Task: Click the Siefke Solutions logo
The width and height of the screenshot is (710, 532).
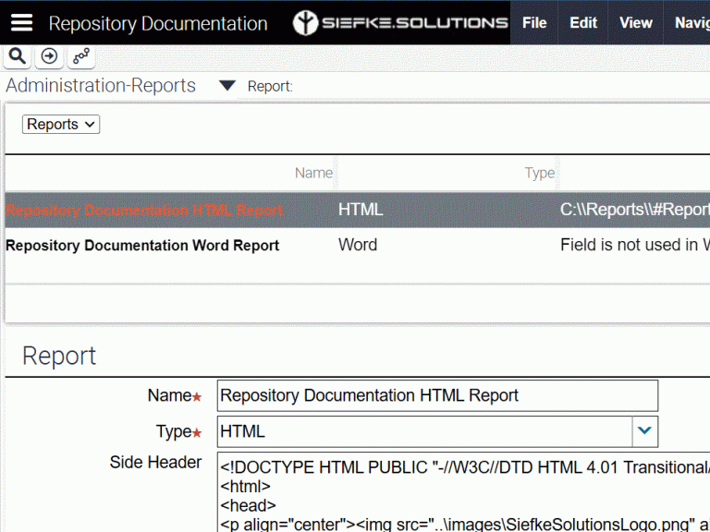Action: [400, 22]
